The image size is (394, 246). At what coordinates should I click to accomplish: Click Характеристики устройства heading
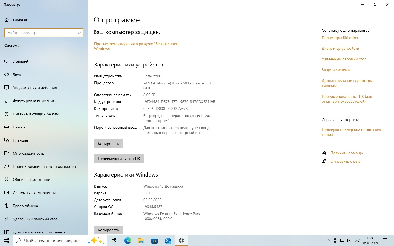[x=129, y=65]
